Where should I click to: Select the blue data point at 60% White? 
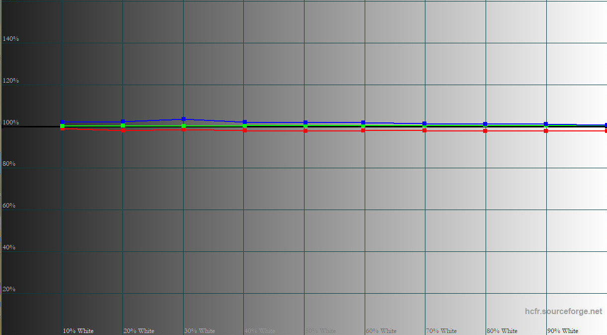[x=363, y=122]
